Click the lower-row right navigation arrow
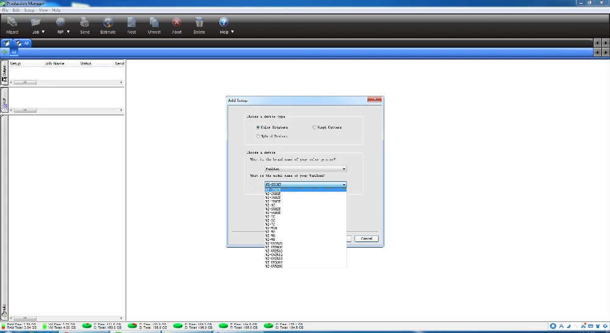 606,52
